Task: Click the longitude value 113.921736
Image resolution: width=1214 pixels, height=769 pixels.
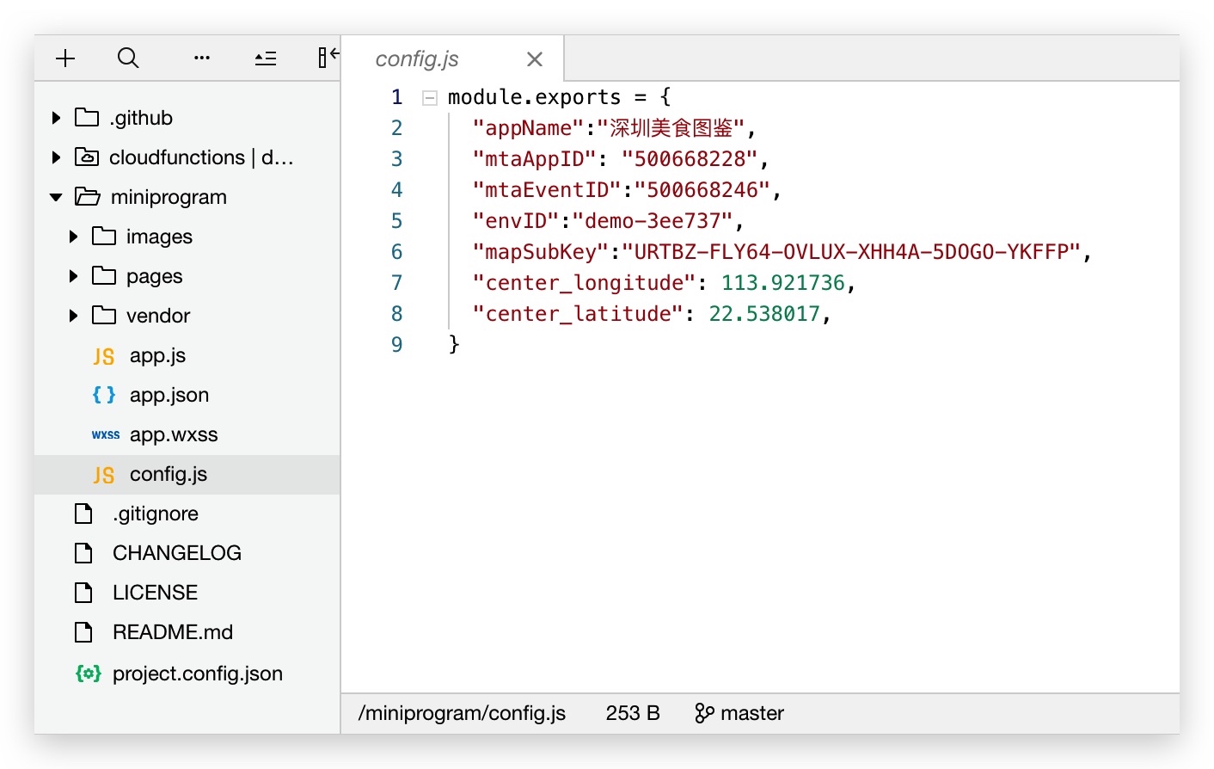Action: click(783, 283)
